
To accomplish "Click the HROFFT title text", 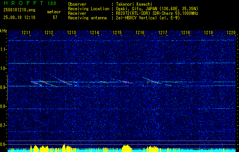I will [x=24, y=3].
